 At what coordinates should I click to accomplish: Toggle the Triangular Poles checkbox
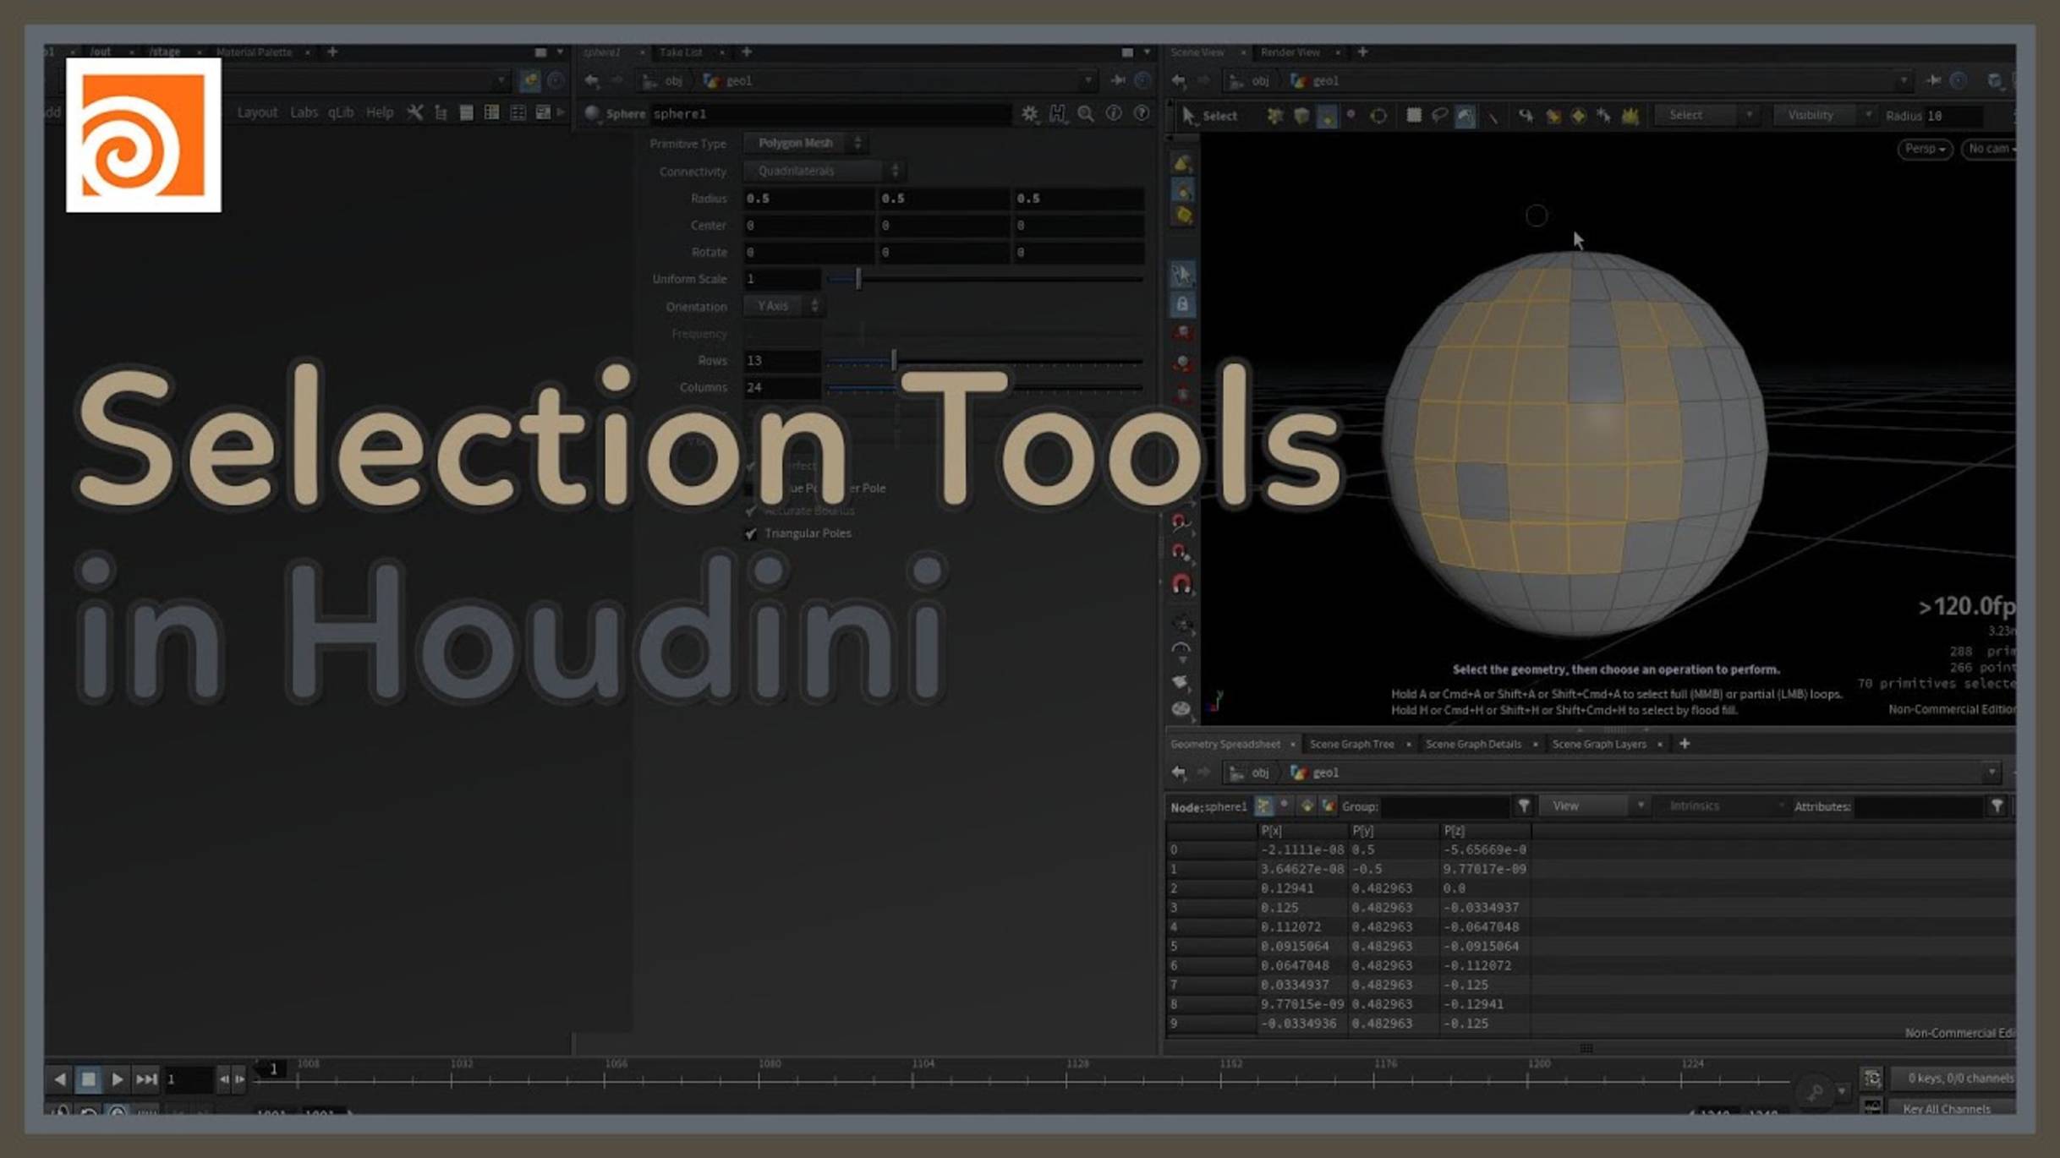click(x=749, y=533)
